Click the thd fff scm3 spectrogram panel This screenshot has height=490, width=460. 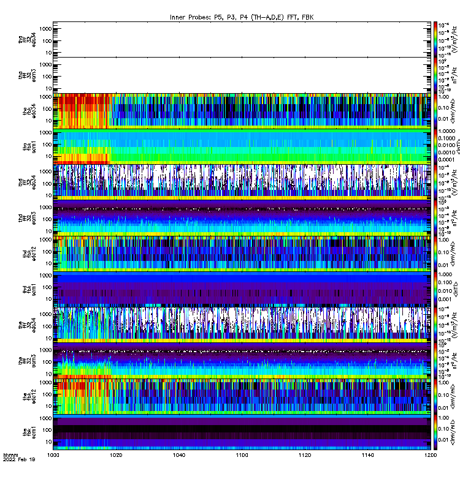point(242,218)
